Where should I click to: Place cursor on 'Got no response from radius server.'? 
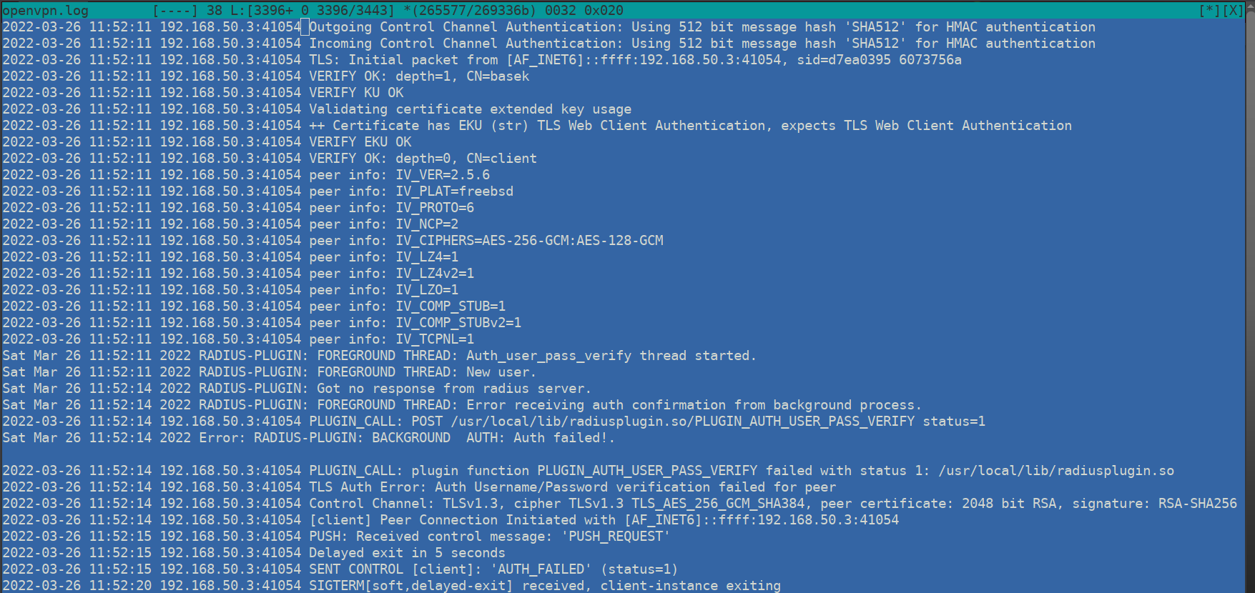click(454, 389)
